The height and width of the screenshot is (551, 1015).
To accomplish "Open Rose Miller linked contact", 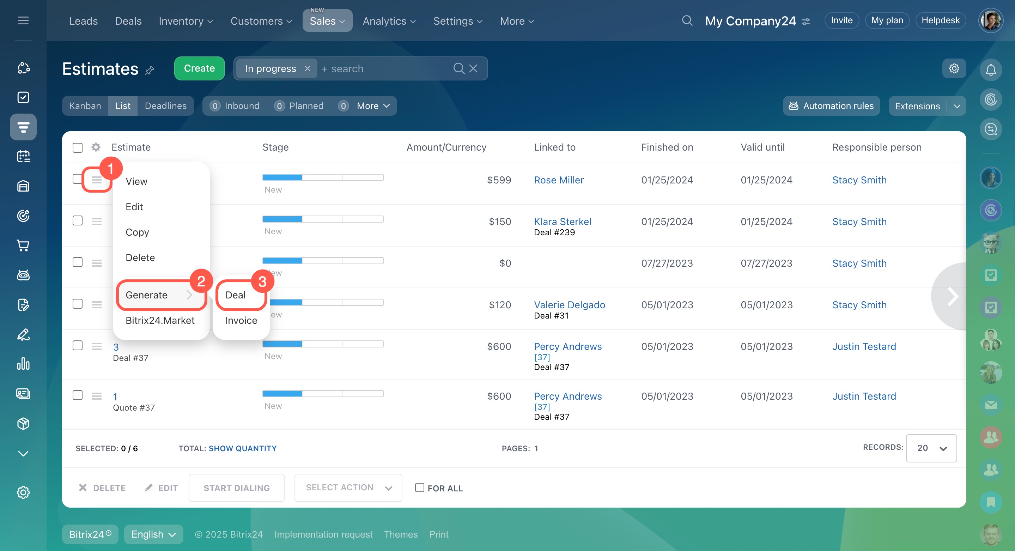I will [x=559, y=180].
